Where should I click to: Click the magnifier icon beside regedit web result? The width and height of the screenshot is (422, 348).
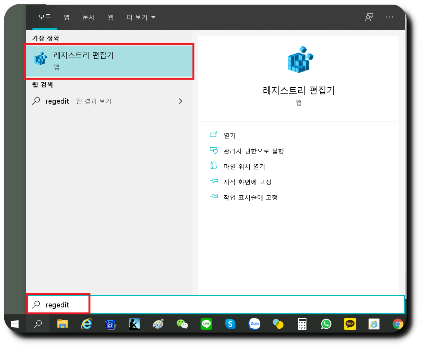[x=36, y=101]
